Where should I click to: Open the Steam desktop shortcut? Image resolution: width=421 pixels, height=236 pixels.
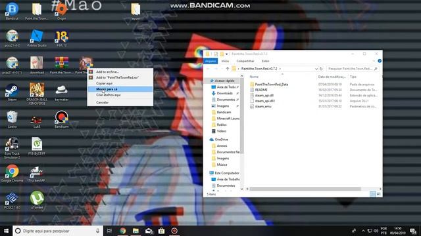pyautogui.click(x=12, y=92)
